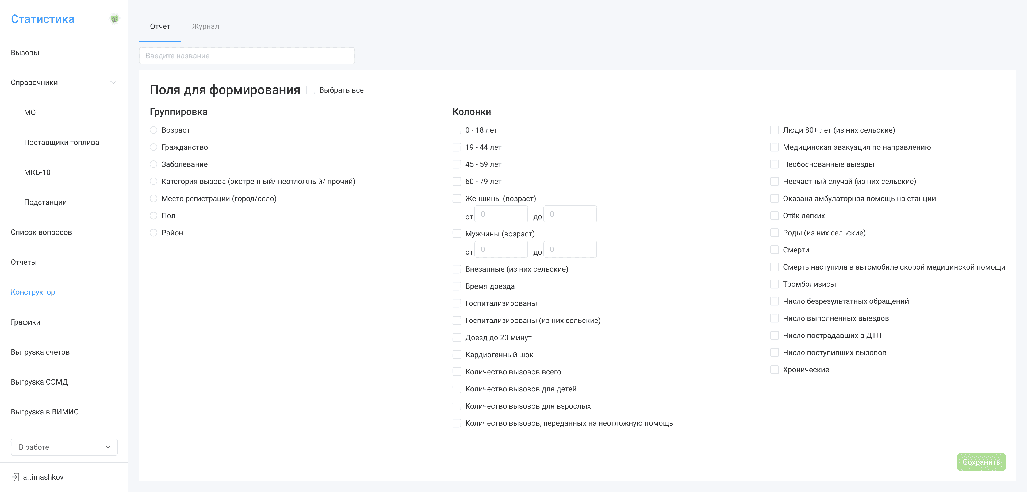Click the logout icon next to a.timashkov
This screenshot has width=1027, height=492.
pyautogui.click(x=16, y=477)
